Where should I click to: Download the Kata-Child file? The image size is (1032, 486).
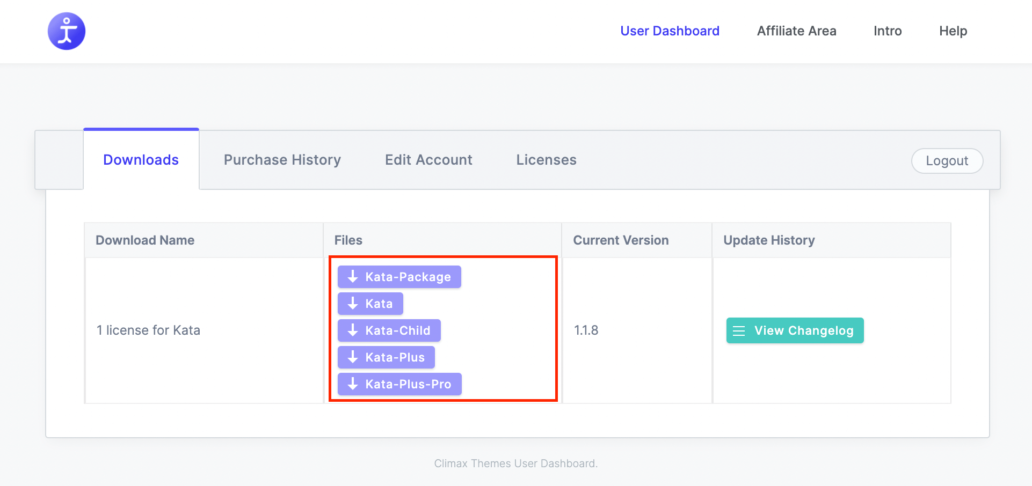coord(389,330)
